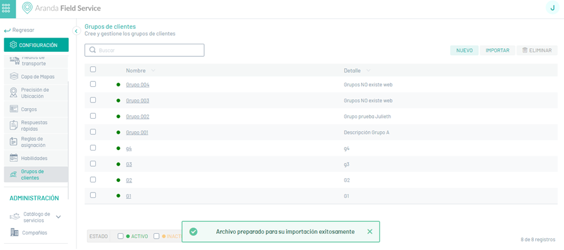Click the Respuestas rápidas icon
The height and width of the screenshot is (250, 564).
click(14, 126)
